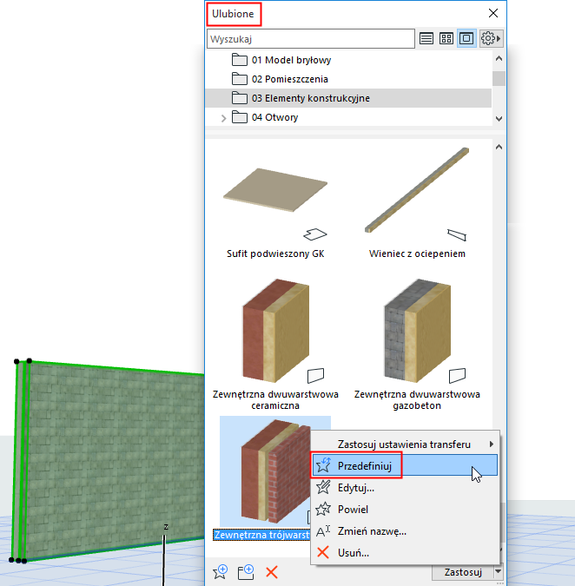This screenshot has height=586, width=575.
Task: Open Favorites settings gear menu
Action: 491,38
